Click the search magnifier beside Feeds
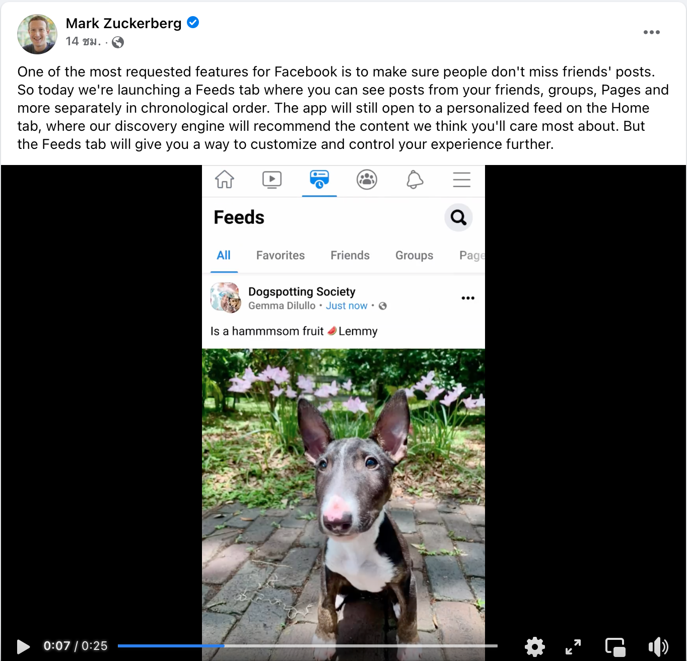The image size is (687, 661). (458, 217)
